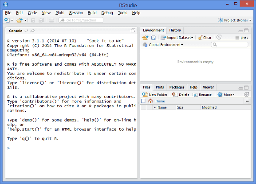Open the Plots menu
This screenshot has height=184, width=256.
60,13
